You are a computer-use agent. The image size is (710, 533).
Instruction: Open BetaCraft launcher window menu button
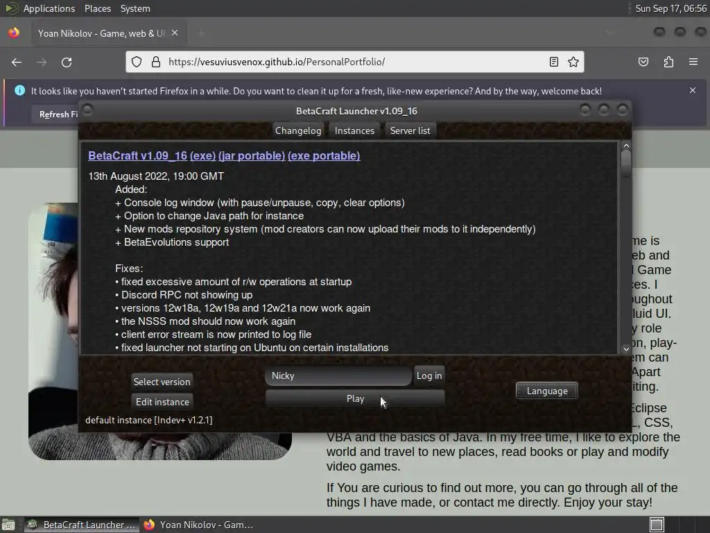coord(88,110)
